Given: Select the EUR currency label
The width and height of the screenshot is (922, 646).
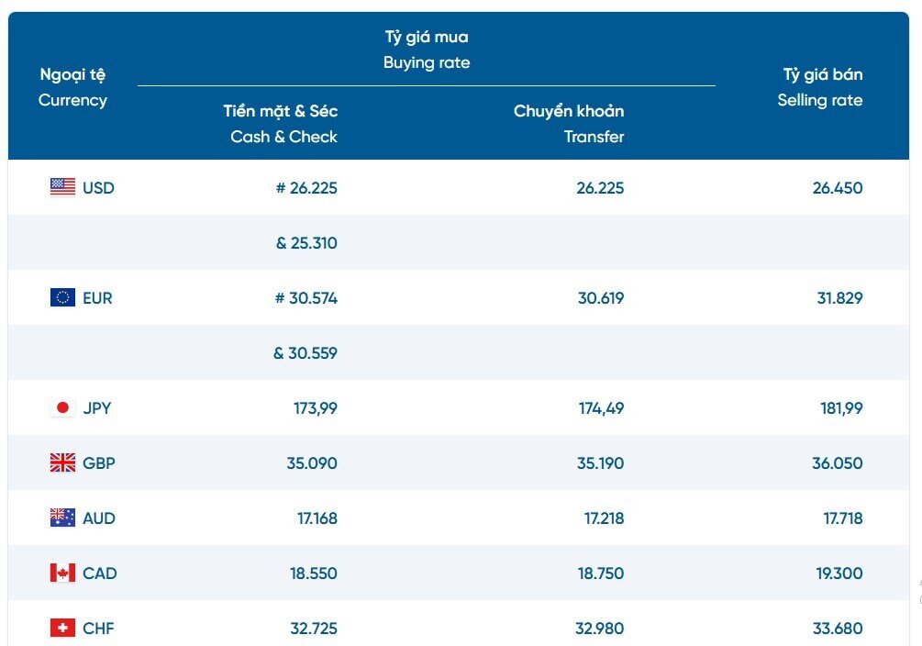Looking at the screenshot, I should pyautogui.click(x=97, y=297).
